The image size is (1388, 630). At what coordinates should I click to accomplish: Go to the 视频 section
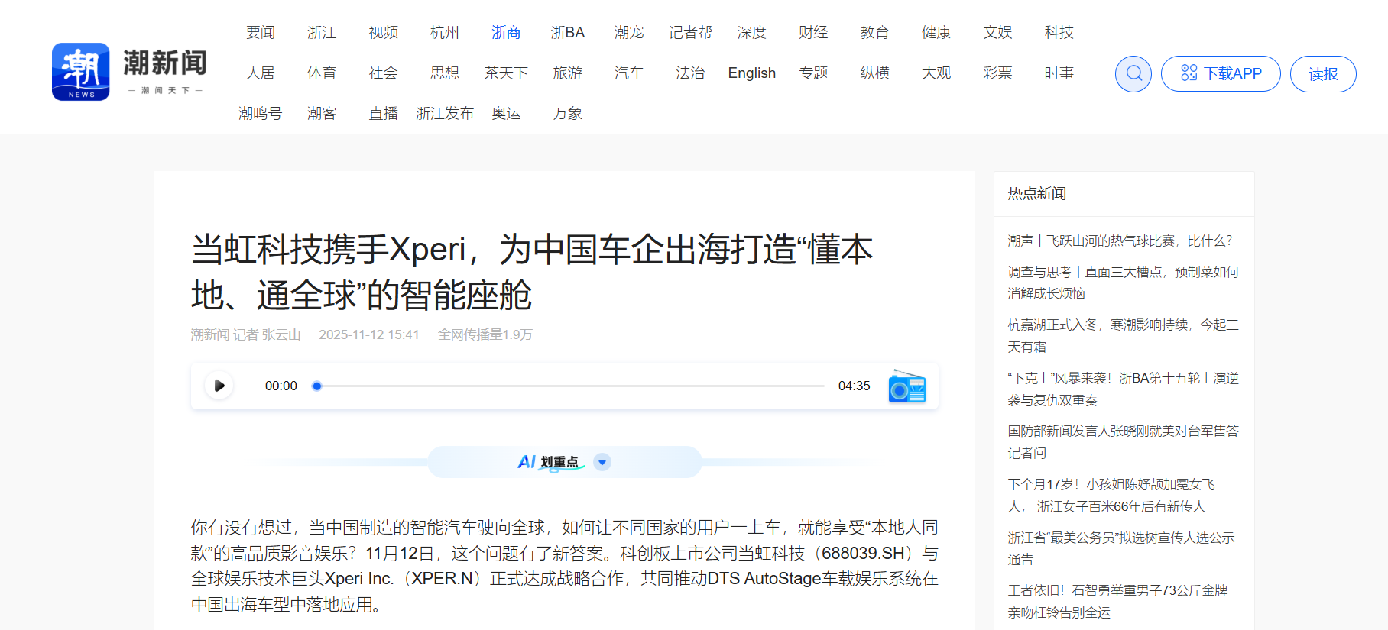tap(383, 33)
